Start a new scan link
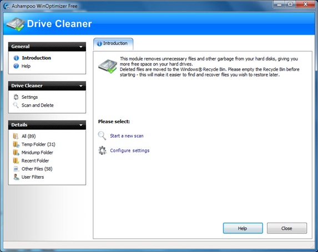 [x=127, y=136]
